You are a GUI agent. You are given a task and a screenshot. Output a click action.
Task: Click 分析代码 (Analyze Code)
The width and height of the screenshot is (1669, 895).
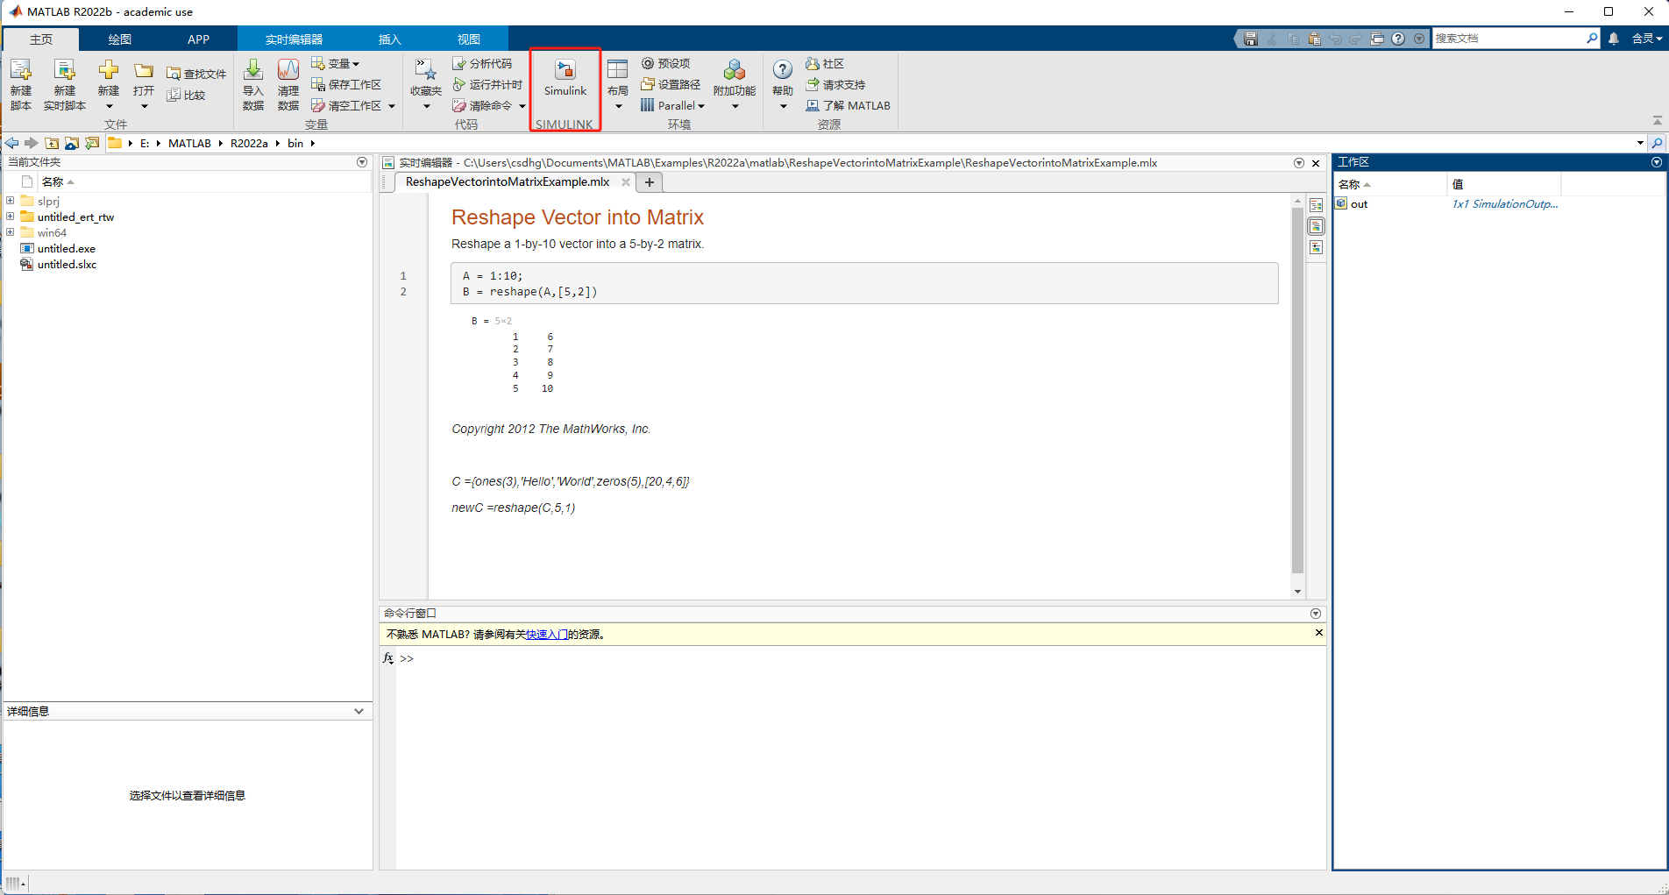[482, 63]
